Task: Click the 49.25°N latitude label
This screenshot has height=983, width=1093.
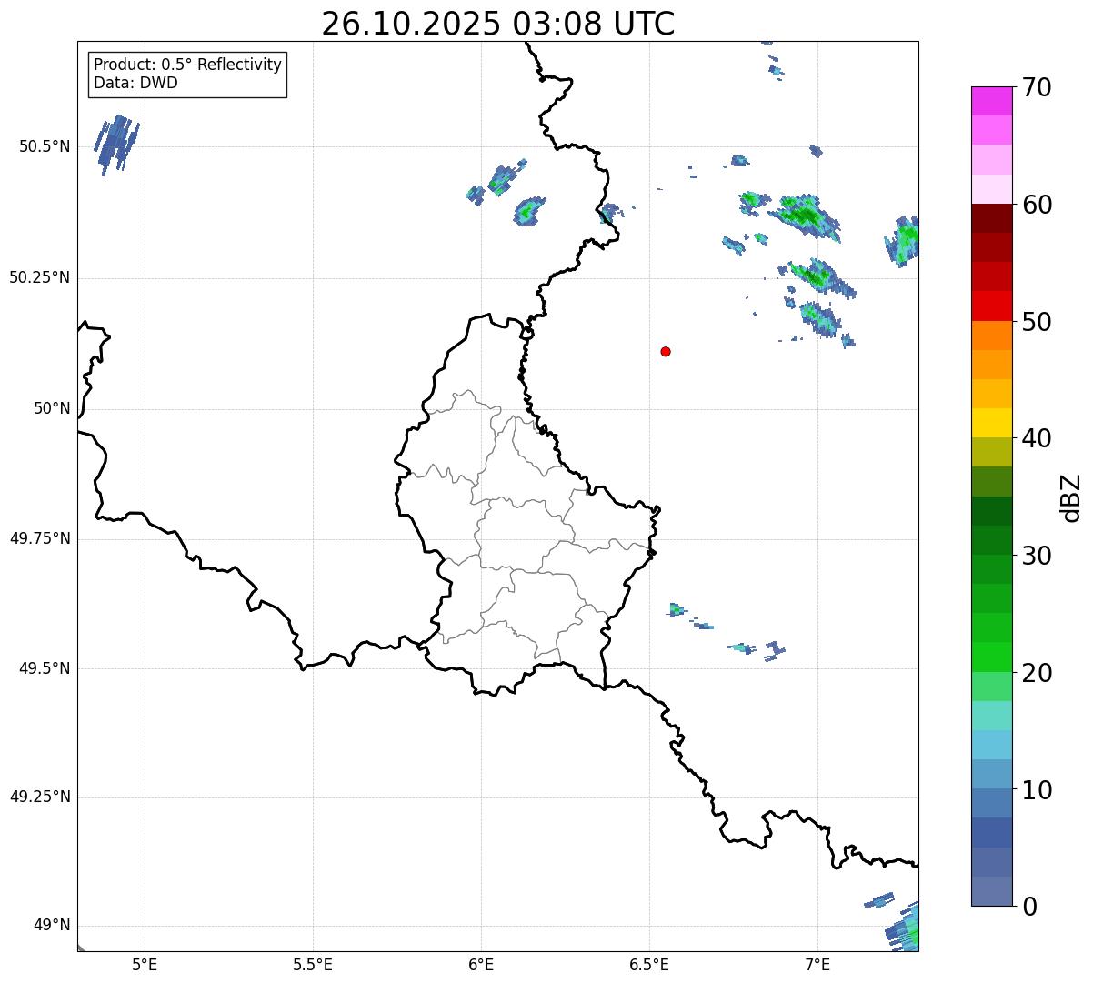Action: click(x=39, y=797)
